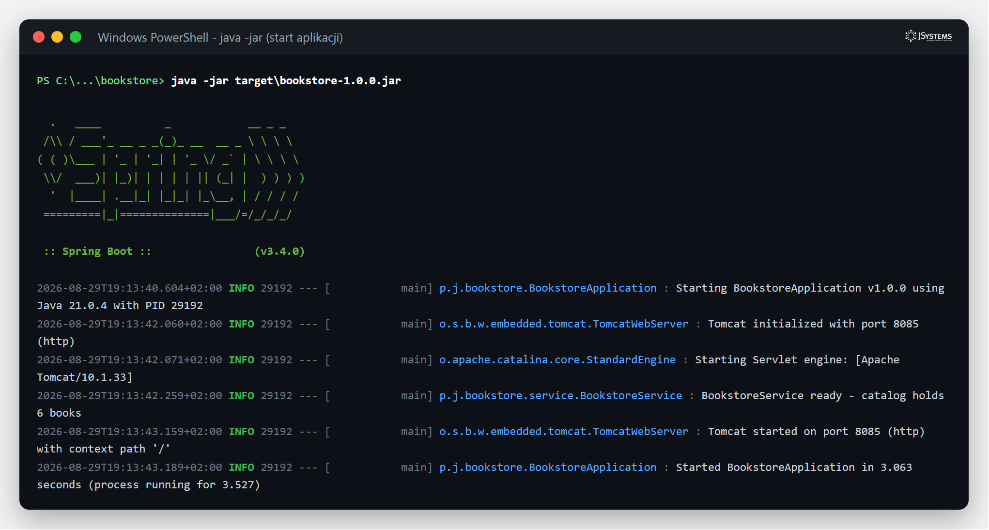989x530 pixels.
Task: Click the '(http)' continuation line
Action: (x=56, y=342)
